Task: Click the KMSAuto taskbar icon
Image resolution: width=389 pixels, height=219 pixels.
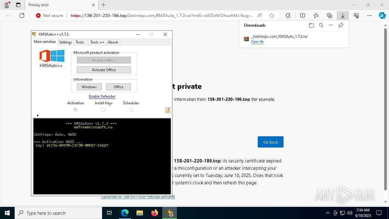Action: click(x=170, y=213)
